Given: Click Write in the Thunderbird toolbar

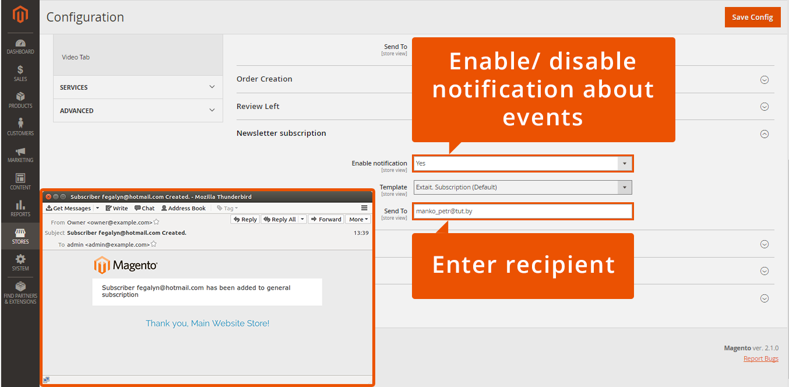Looking at the screenshot, I should click(117, 208).
